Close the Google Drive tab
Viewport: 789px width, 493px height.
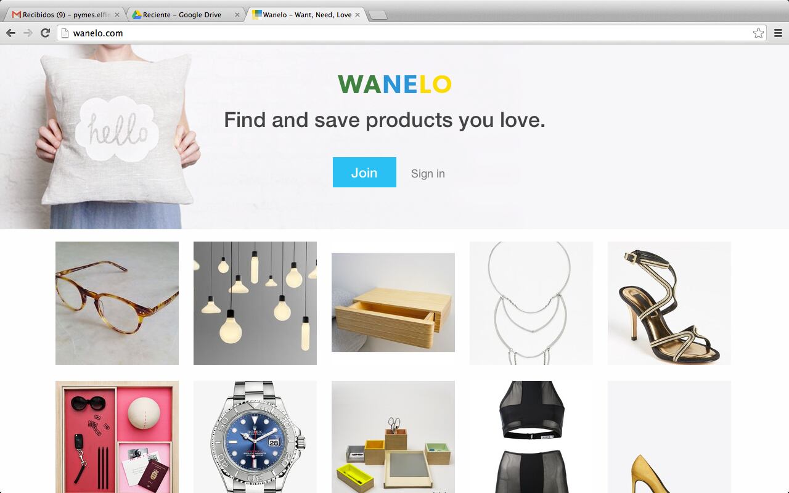click(237, 15)
